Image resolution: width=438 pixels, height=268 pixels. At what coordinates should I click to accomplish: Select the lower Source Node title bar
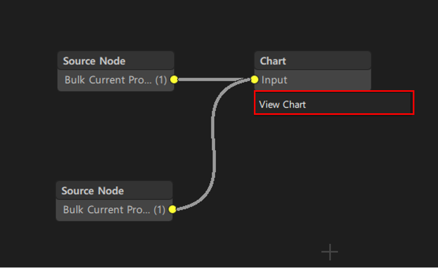click(x=93, y=191)
